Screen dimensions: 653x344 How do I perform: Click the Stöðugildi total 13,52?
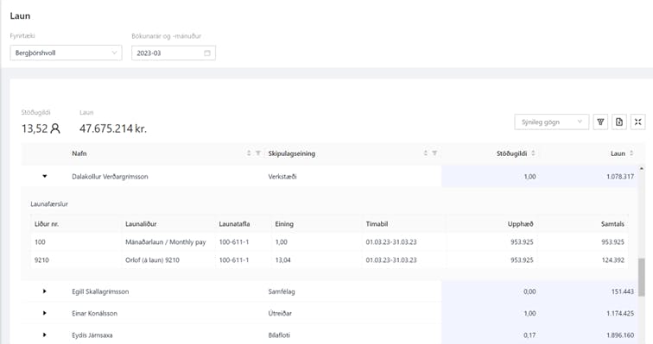(x=35, y=128)
